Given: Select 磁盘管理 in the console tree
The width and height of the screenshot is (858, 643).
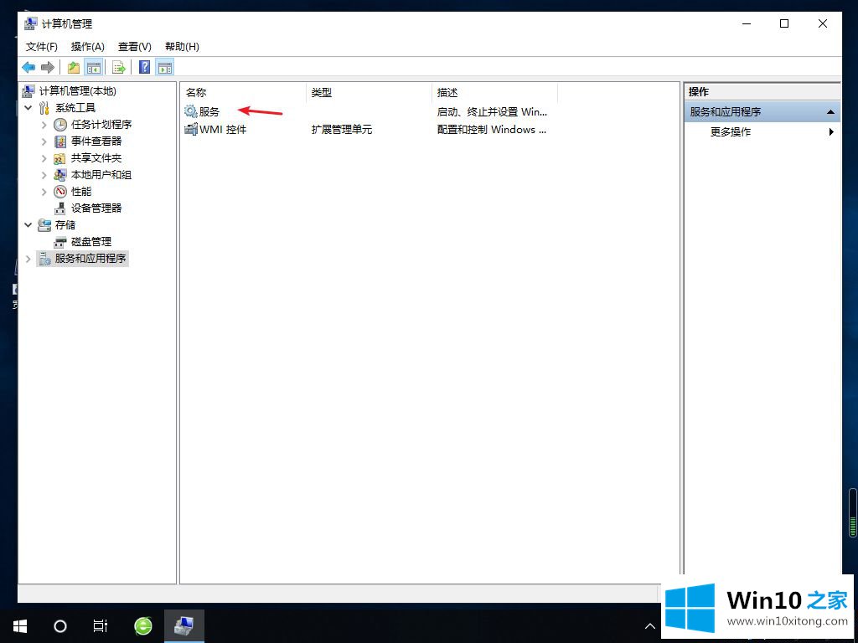Looking at the screenshot, I should coord(90,241).
